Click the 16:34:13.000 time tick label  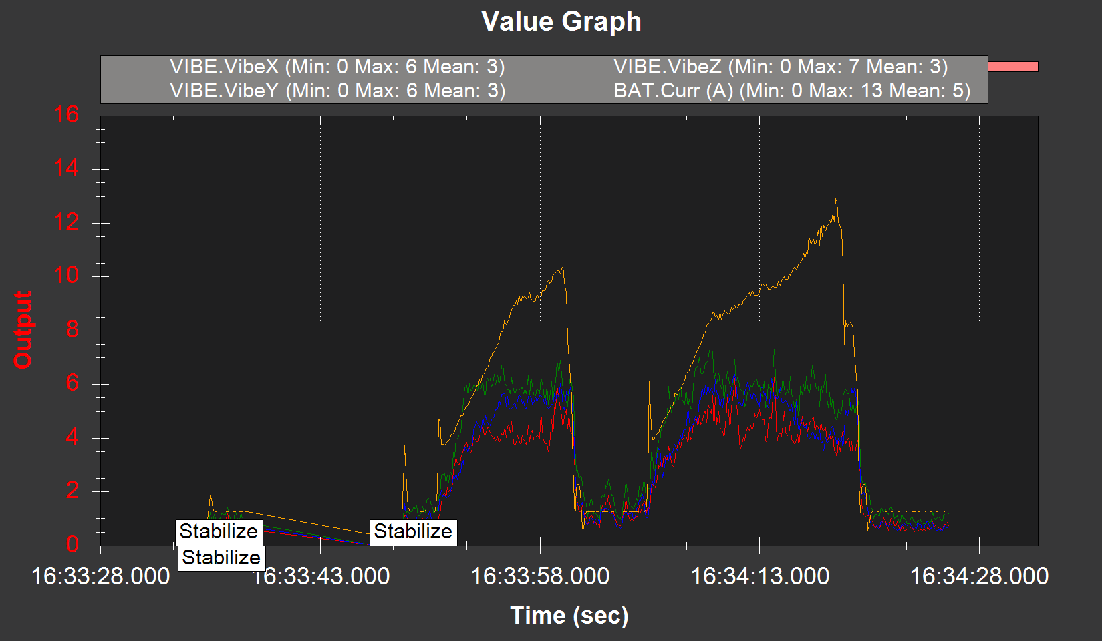coord(760,576)
